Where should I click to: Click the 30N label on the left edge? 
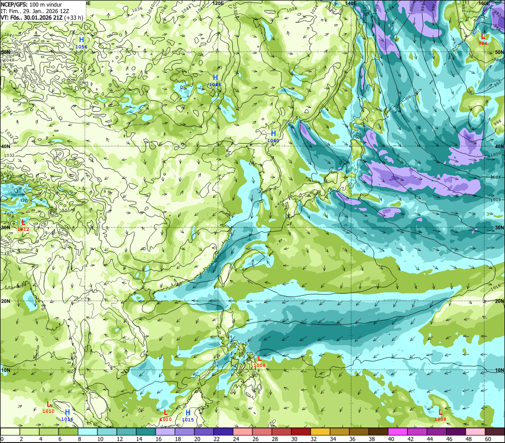click(x=5, y=228)
